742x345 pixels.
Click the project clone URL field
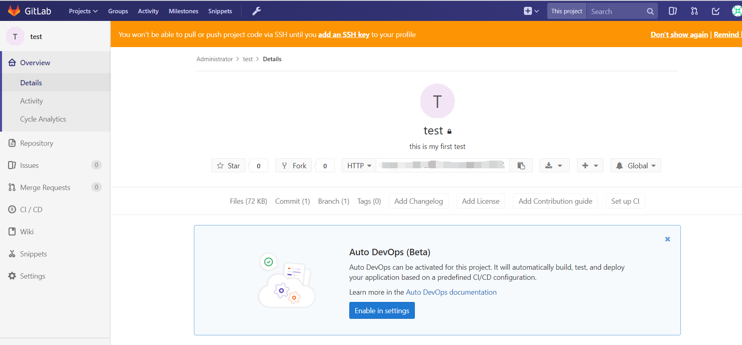point(443,165)
